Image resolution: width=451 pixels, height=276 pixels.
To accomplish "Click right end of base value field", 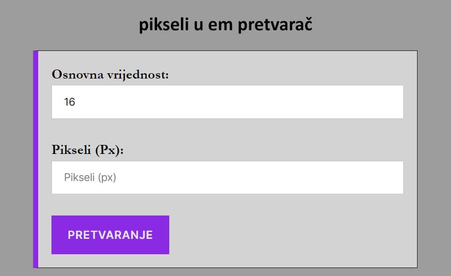I will [x=393, y=102].
